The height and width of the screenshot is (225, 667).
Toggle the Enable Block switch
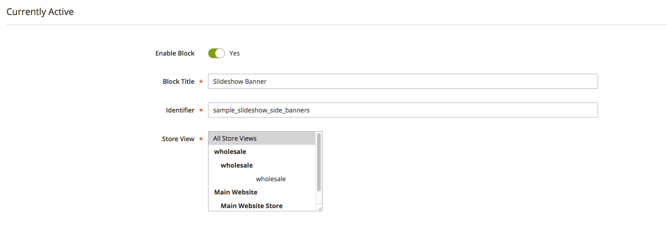216,53
